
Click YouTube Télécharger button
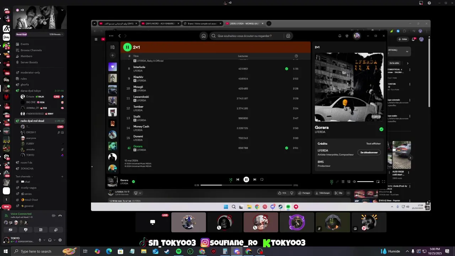pyautogui.click(x=323, y=193)
